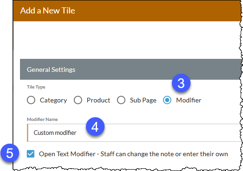Select the Product tile type radio button
This screenshot has height=171, width=243.
pos(78,100)
